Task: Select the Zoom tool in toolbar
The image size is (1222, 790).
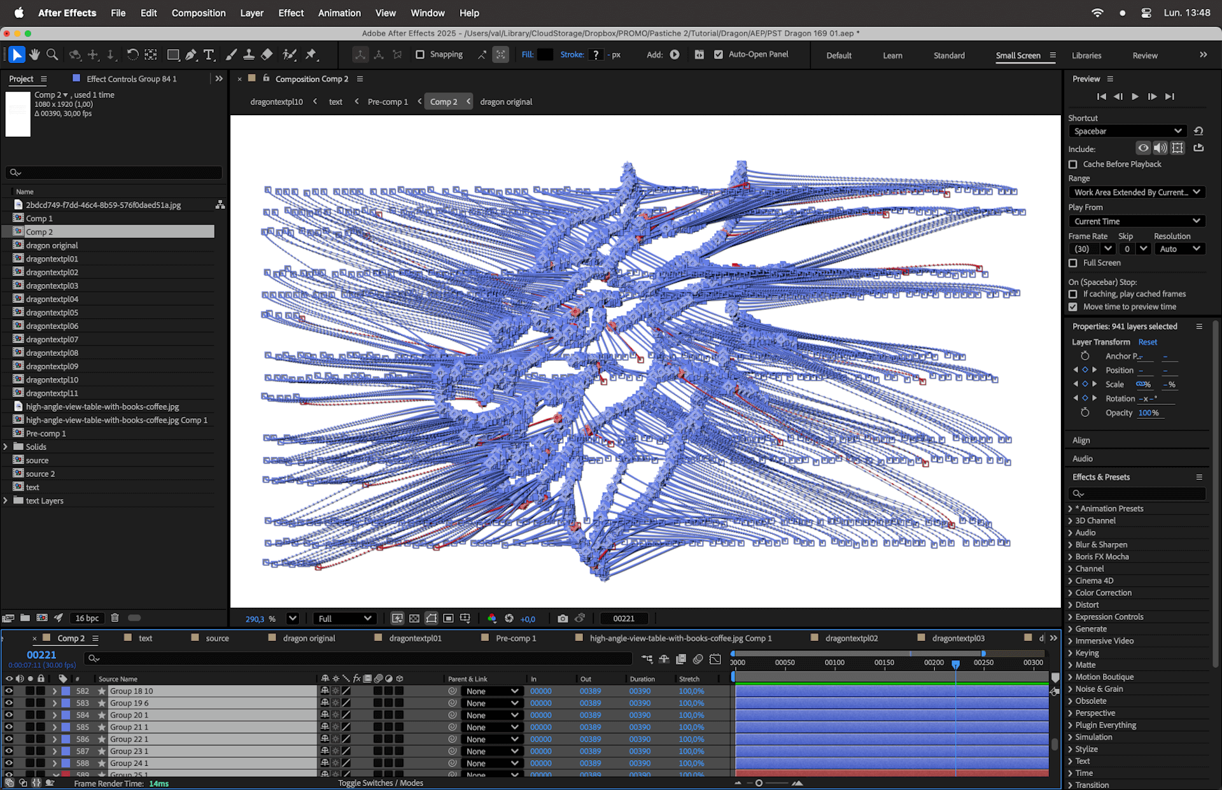Action: click(52, 55)
